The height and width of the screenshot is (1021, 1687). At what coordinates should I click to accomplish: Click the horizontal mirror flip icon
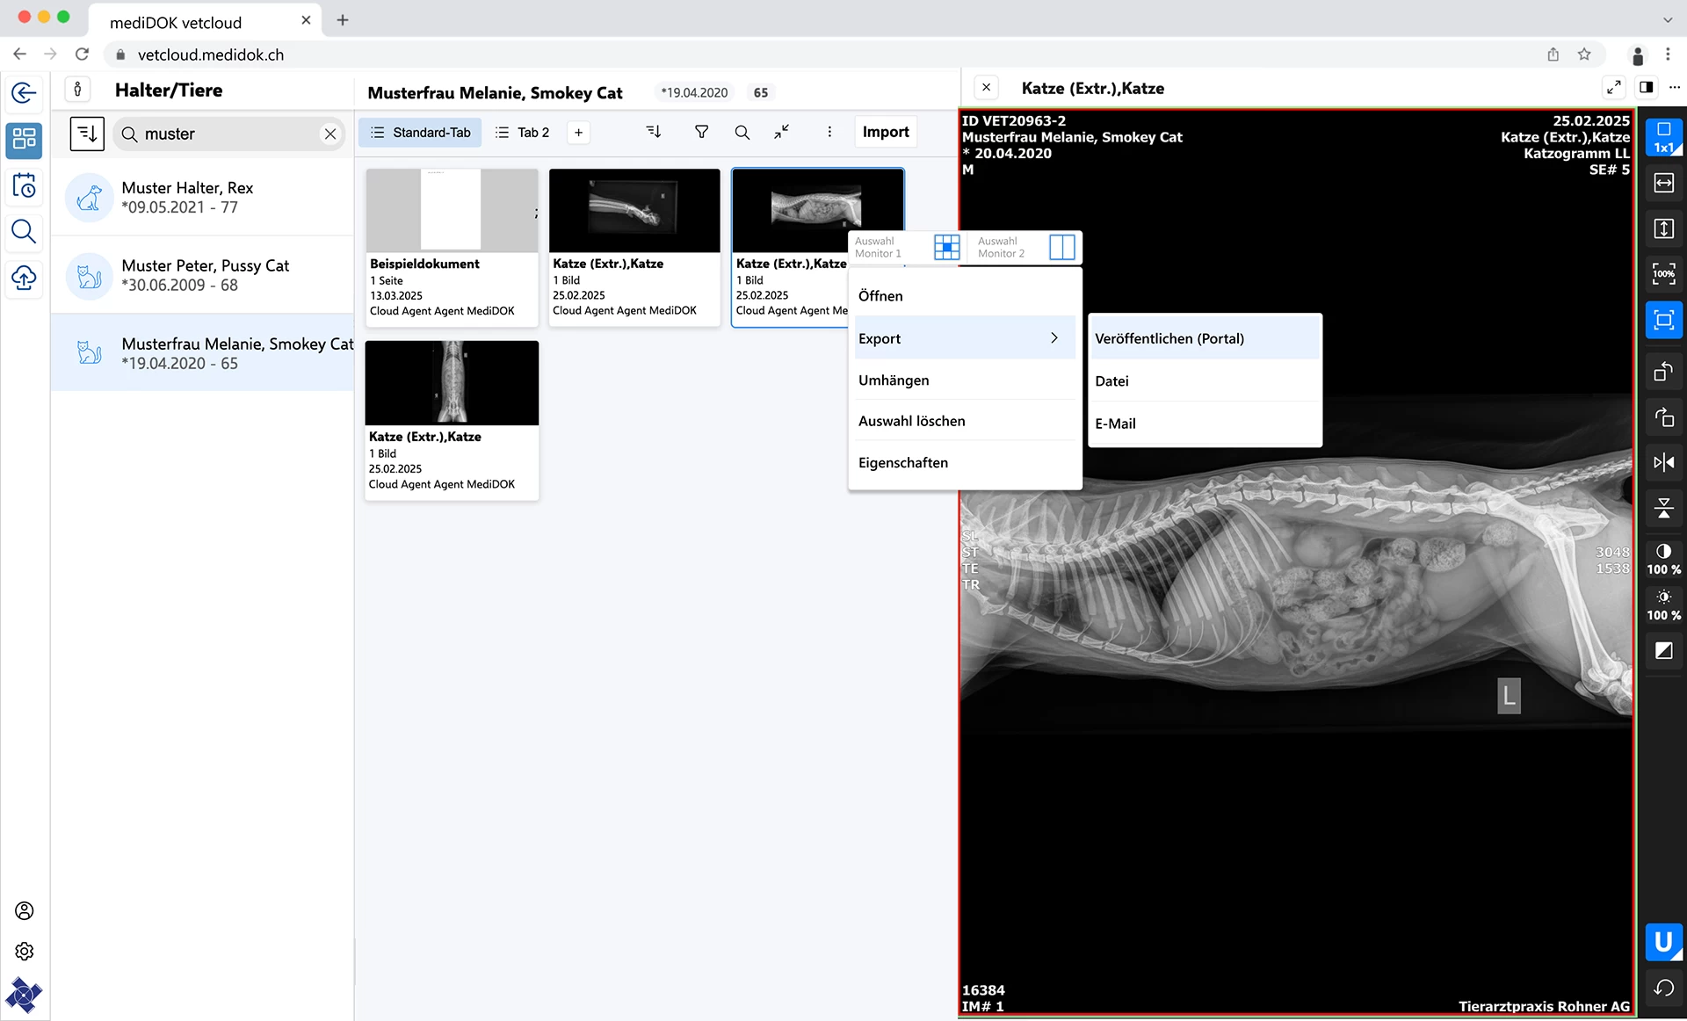click(1663, 462)
